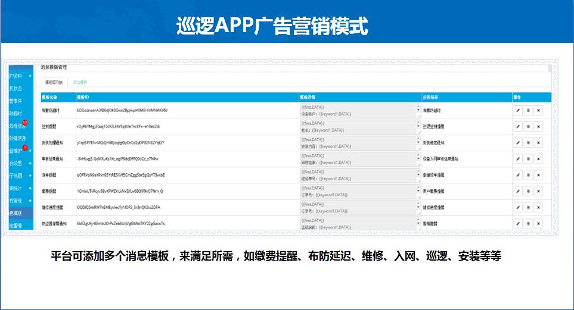Open the 机状态 sidebar menu item
This screenshot has height=310, width=574.
pyautogui.click(x=16, y=89)
